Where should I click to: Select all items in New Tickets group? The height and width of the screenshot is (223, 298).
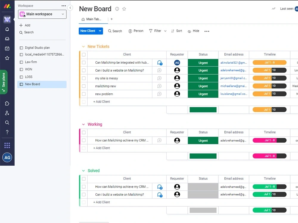(84, 55)
